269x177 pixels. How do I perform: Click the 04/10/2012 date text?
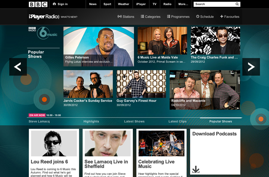click(x=178, y=105)
